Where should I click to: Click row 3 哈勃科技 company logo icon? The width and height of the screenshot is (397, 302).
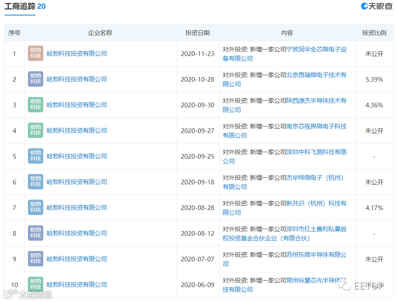pyautogui.click(x=36, y=105)
